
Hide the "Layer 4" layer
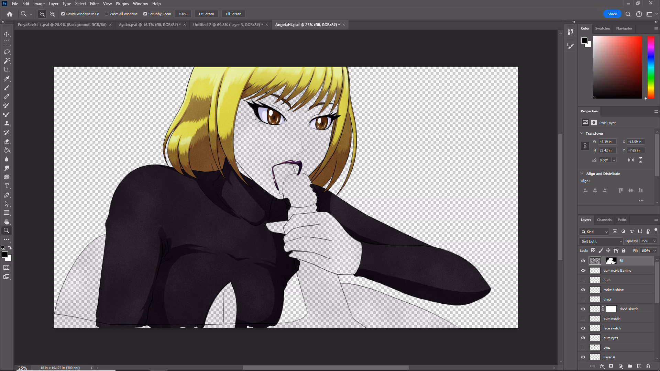(583, 357)
